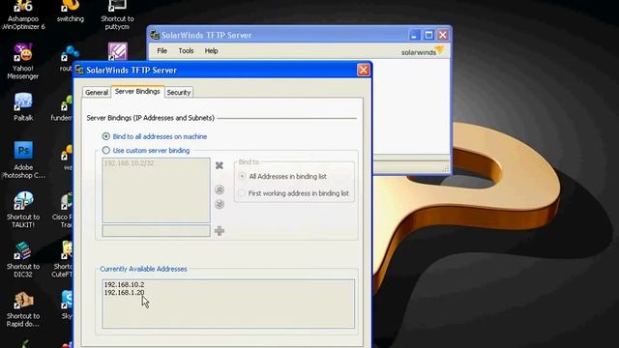Close the main SolarWinds TFTP Server window
619x348 pixels.
click(443, 35)
